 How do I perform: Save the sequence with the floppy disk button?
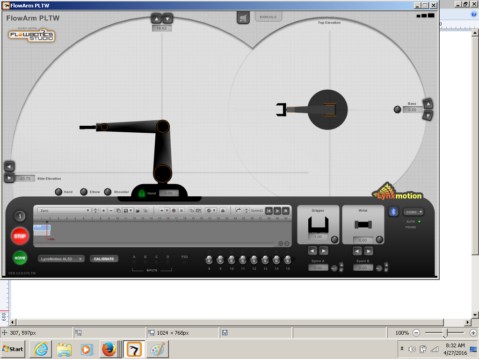click(125, 211)
